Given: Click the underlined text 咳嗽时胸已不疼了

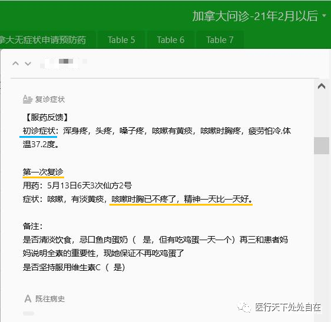Looking at the screenshot, I should click(144, 199).
